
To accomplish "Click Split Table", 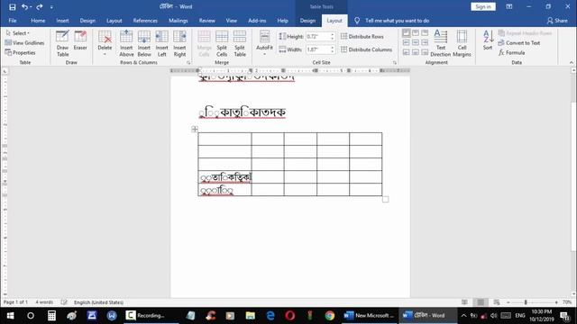I will click(x=240, y=43).
